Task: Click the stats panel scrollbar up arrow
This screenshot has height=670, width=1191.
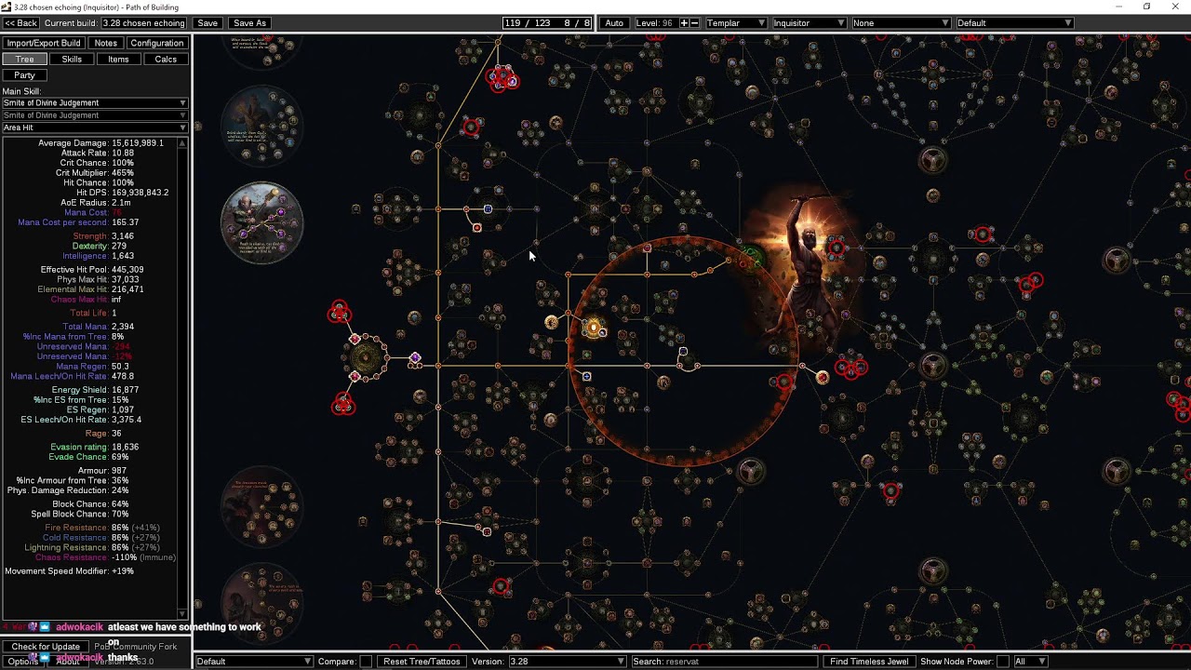Action: (x=182, y=142)
